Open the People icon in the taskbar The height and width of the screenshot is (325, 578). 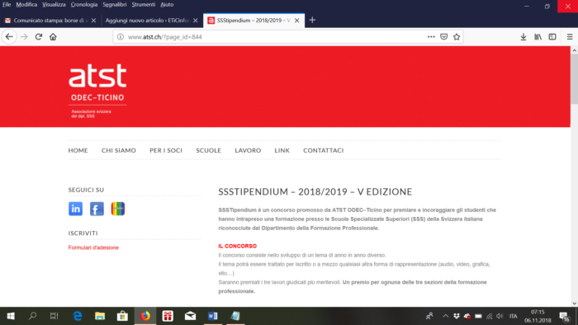click(429, 316)
